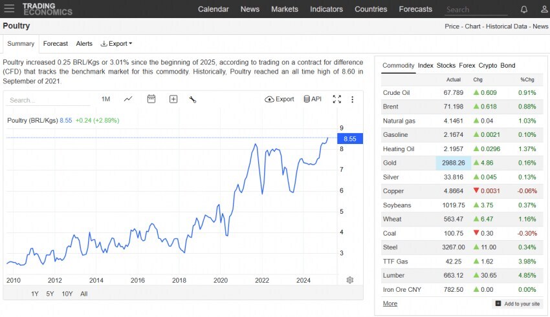Toggle fullscreen chart view
Viewport: 550px width, 317px height.
click(x=336, y=99)
